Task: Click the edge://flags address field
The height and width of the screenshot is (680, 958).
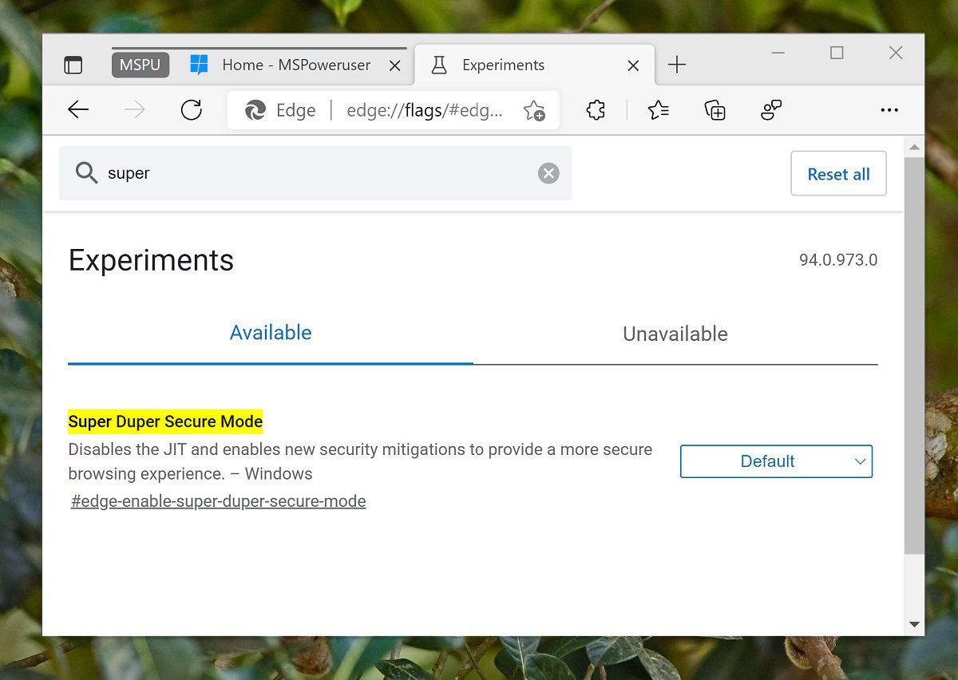Action: click(x=425, y=110)
